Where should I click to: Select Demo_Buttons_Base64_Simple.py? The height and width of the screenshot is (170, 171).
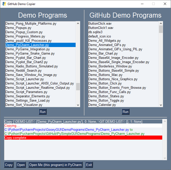coord(123,71)
